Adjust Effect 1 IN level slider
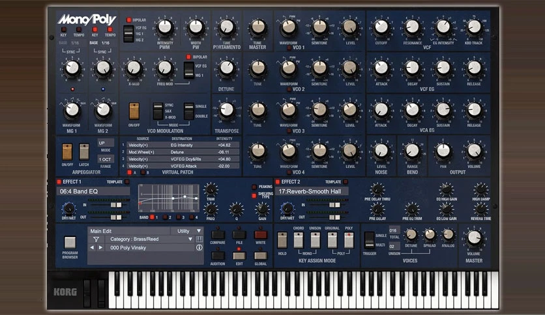Screen dimensions: 545x315 point(116,205)
